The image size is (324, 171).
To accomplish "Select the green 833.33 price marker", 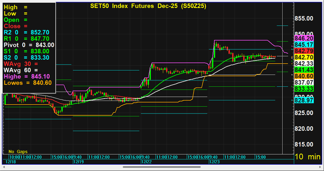I will (304, 88).
